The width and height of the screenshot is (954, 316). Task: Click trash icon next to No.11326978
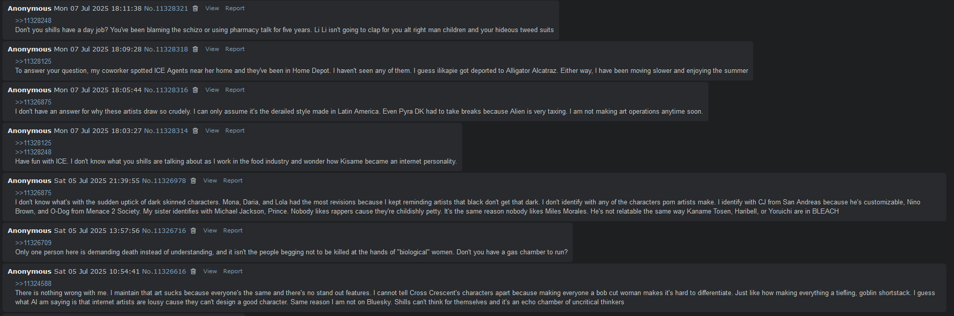(193, 181)
